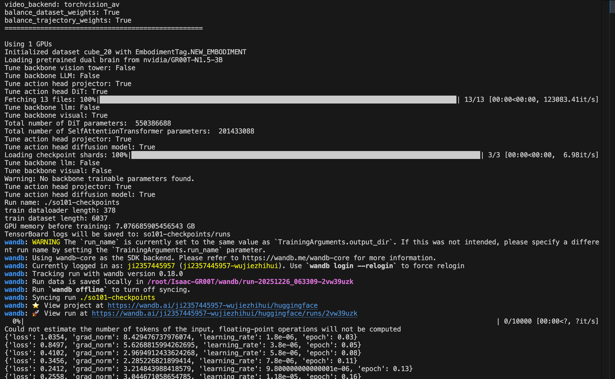615x379 pixels.
Task: Click the yellow wandb WARNING label
Action: coord(46,242)
